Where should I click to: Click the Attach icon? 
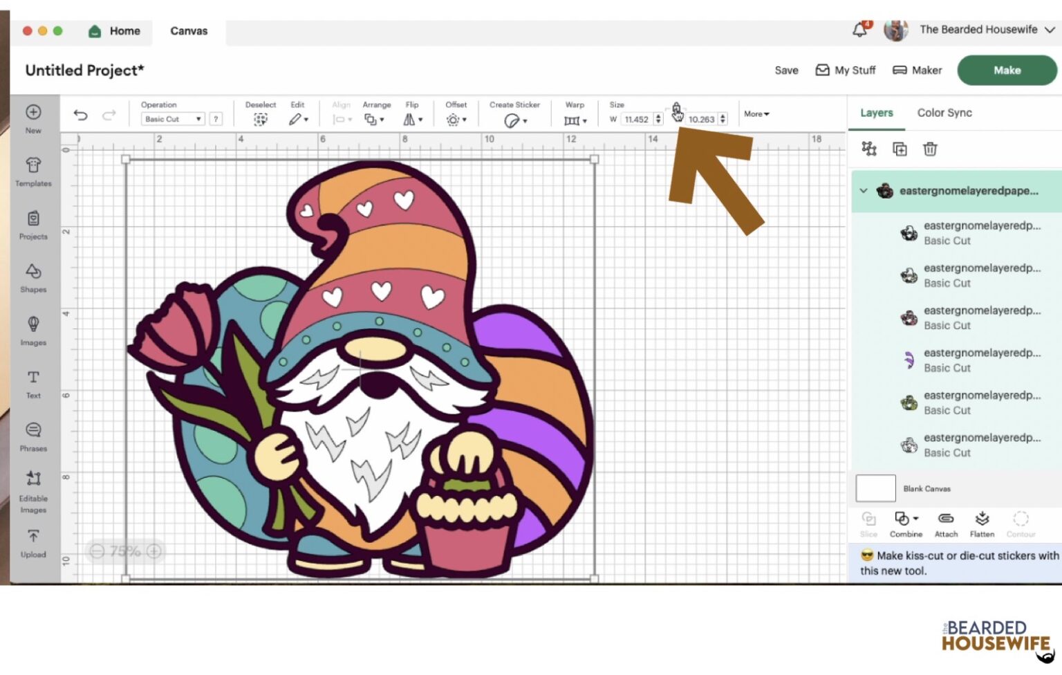click(946, 524)
